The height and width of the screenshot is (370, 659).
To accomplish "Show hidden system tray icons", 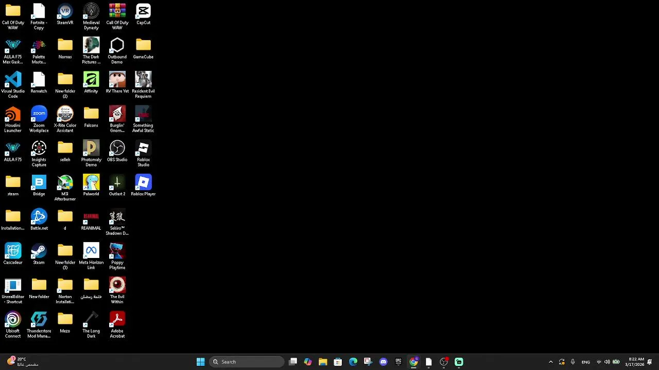I will [550, 362].
